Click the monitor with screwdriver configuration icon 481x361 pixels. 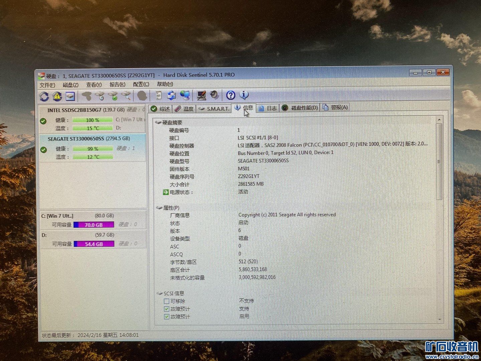[201, 96]
